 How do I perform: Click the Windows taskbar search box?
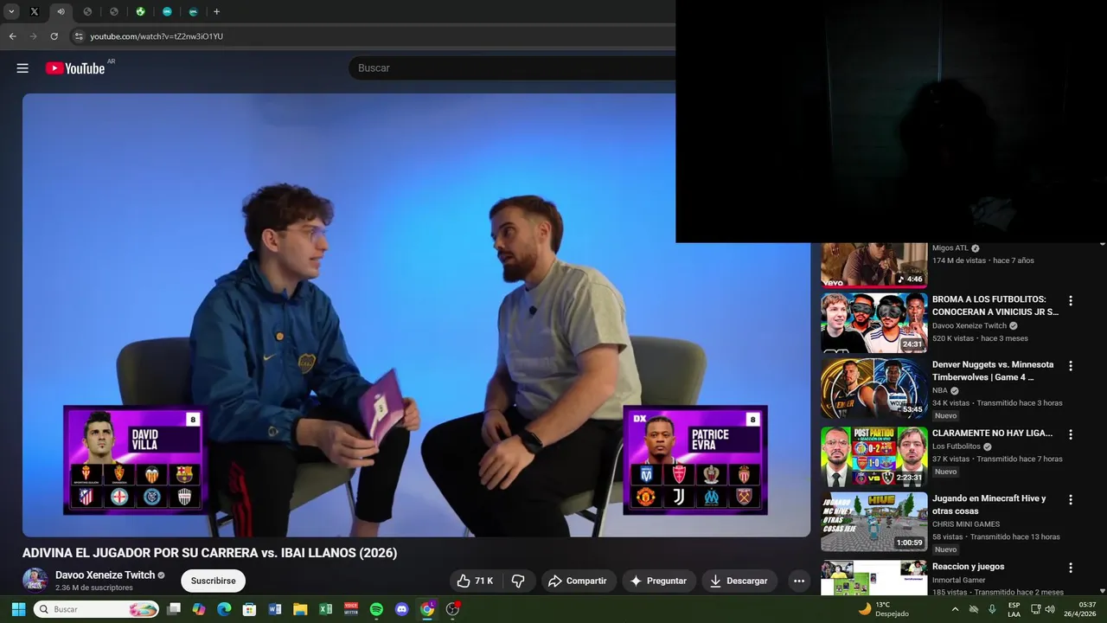coord(96,609)
